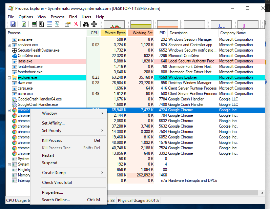
Task: Open the Process menu
Action: (x=58, y=17)
